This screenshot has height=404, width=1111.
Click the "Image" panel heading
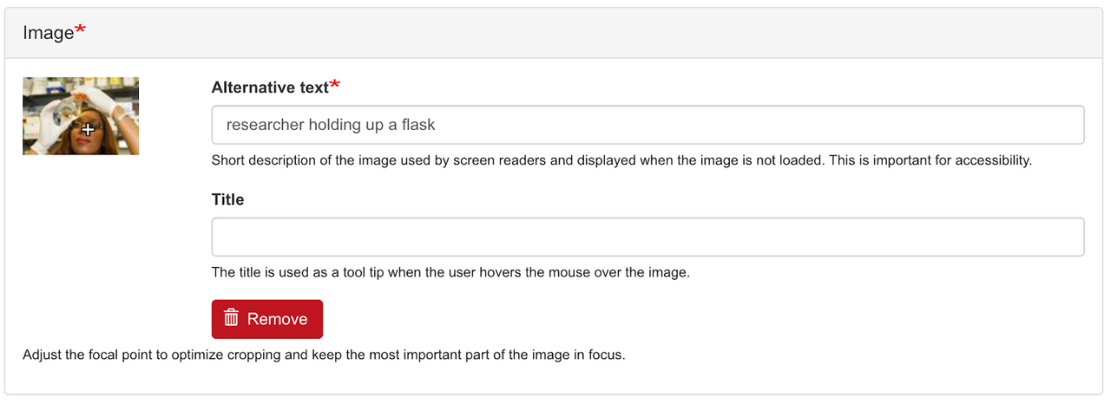tap(49, 33)
